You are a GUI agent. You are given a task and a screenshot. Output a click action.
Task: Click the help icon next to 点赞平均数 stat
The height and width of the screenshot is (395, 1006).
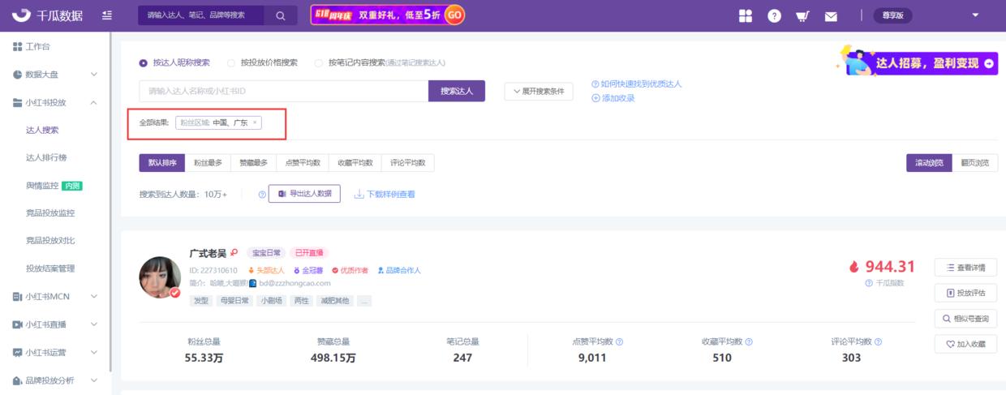point(619,342)
